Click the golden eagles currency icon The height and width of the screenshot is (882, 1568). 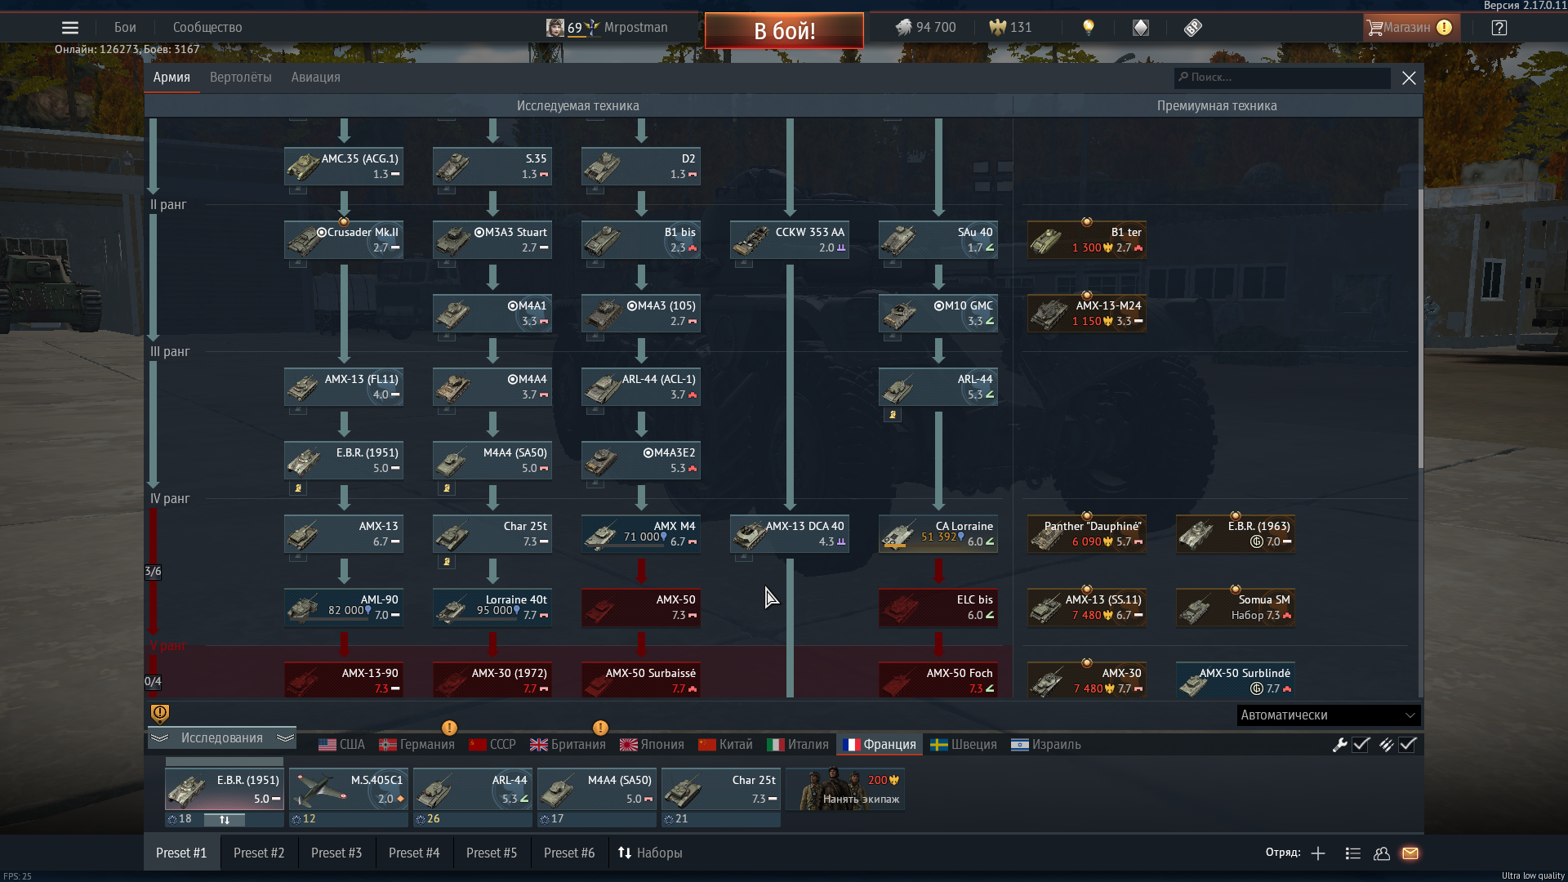[997, 28]
